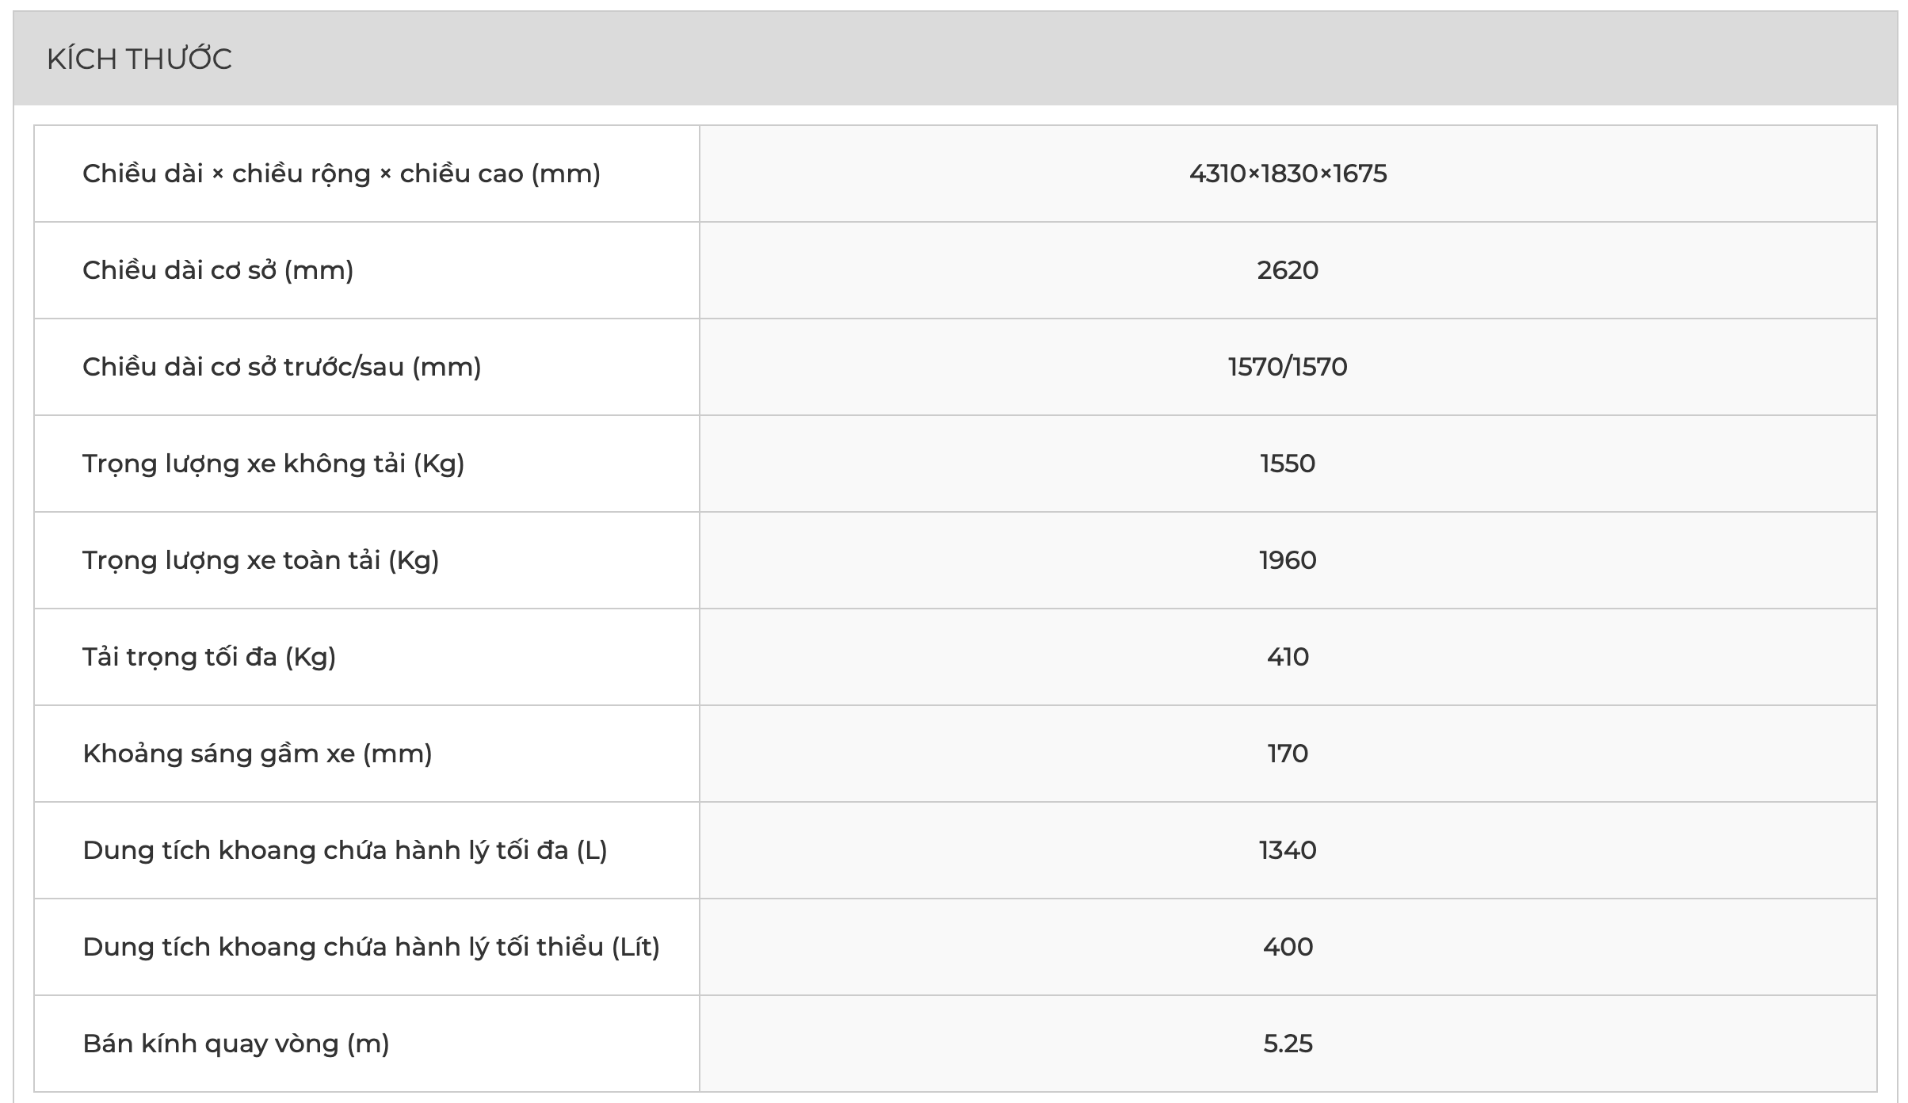Select the 5.25 turning radius value

(x=1288, y=1044)
